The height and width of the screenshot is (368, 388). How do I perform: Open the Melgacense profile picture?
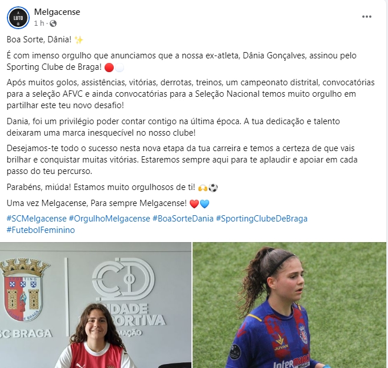(x=18, y=18)
